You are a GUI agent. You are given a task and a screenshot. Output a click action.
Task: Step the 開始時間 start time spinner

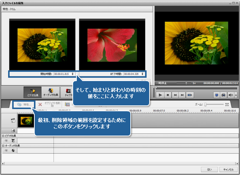(73, 74)
